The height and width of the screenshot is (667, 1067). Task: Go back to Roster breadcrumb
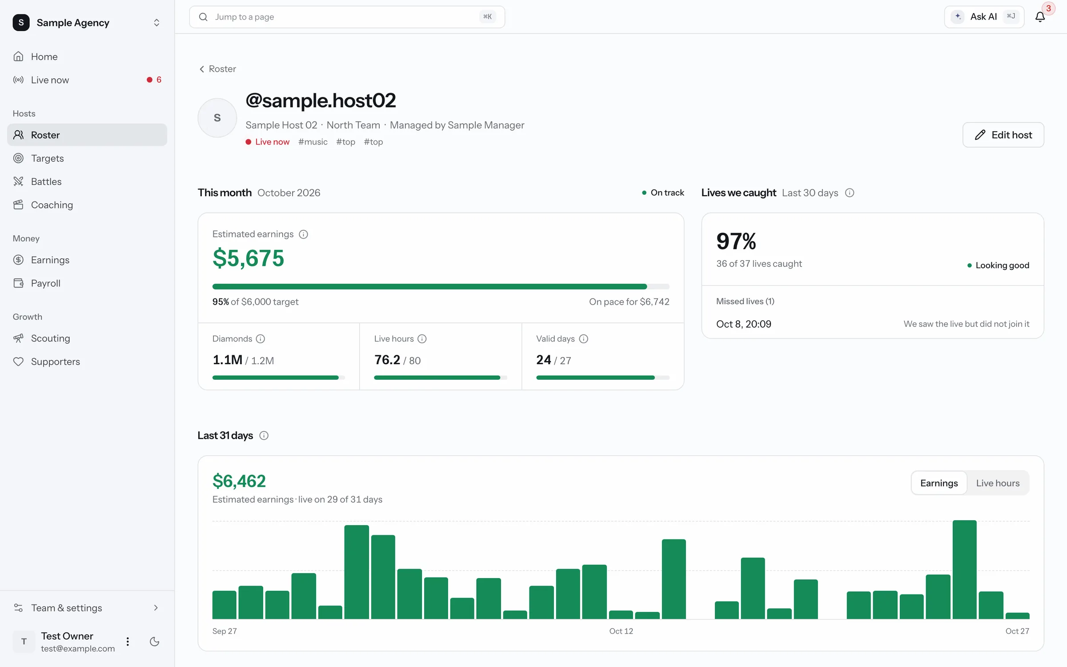pos(217,69)
